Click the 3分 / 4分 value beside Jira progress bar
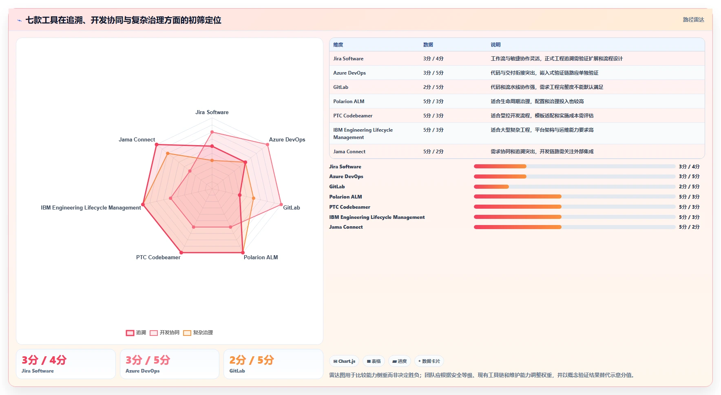The width and height of the screenshot is (721, 395). [689, 166]
